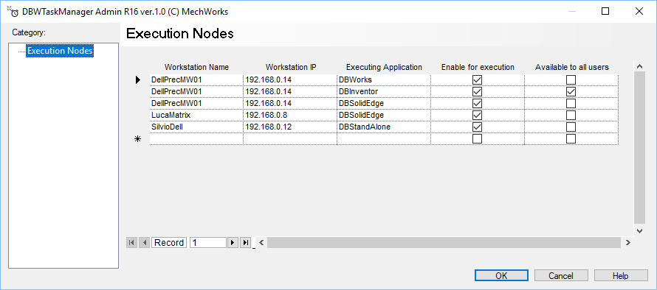The width and height of the screenshot is (657, 290).
Task: Check Available to all users for DBWorks
Action: 571,79
